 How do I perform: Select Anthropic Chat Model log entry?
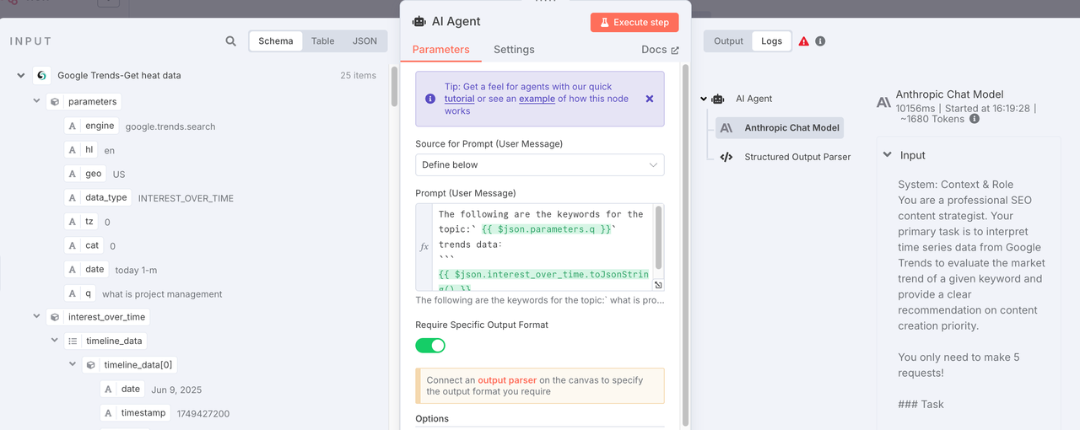pyautogui.click(x=779, y=128)
